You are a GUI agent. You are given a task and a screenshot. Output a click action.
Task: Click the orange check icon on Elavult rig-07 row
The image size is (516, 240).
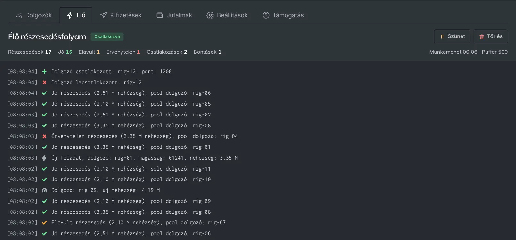tap(45, 223)
